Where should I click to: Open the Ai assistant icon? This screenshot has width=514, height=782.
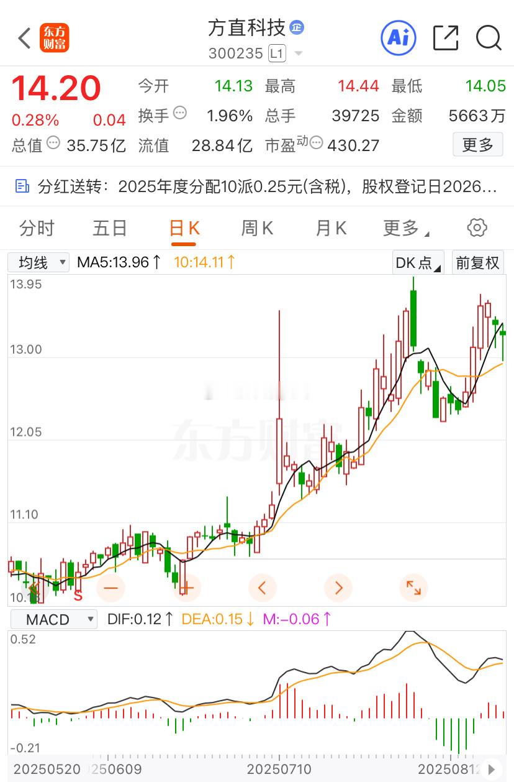click(x=398, y=38)
